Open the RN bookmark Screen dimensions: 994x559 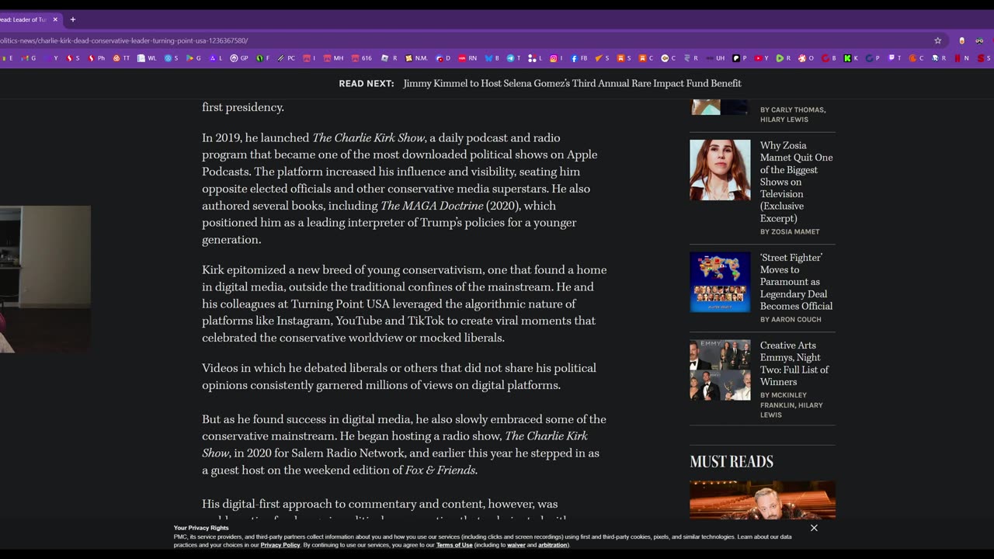(467, 58)
